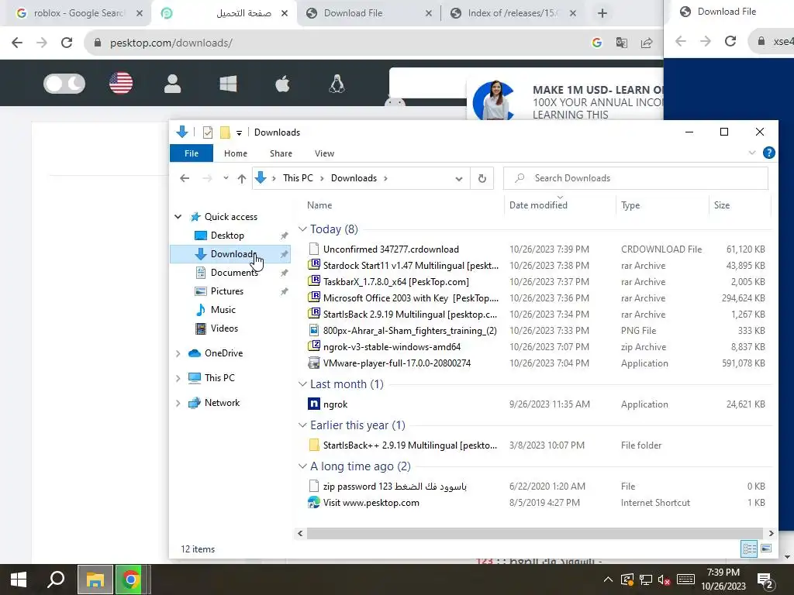Expand the OneDrive tree node
The width and height of the screenshot is (794, 595).
point(178,353)
